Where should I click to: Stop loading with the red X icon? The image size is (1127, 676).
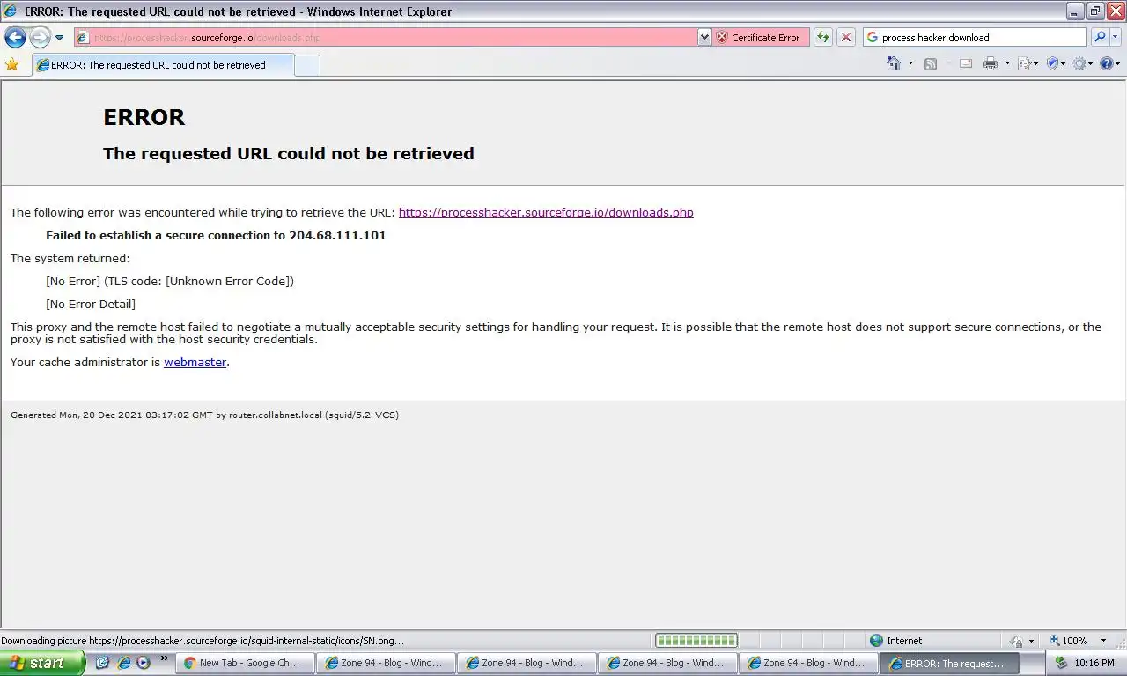845,37
